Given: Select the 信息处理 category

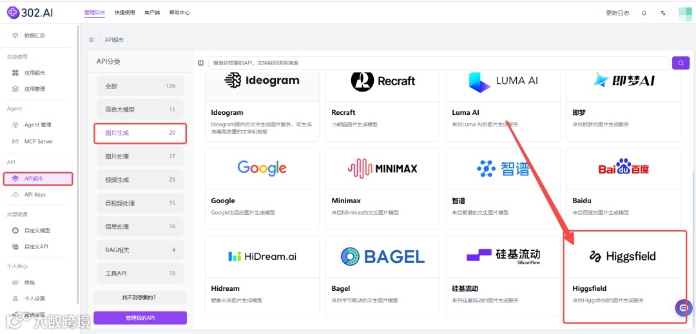Looking at the screenshot, I should click(x=140, y=226).
